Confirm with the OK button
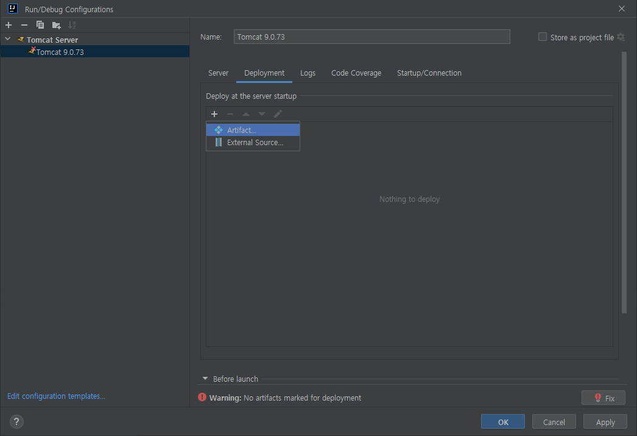Screen dimensions: 637x436 click(503, 422)
